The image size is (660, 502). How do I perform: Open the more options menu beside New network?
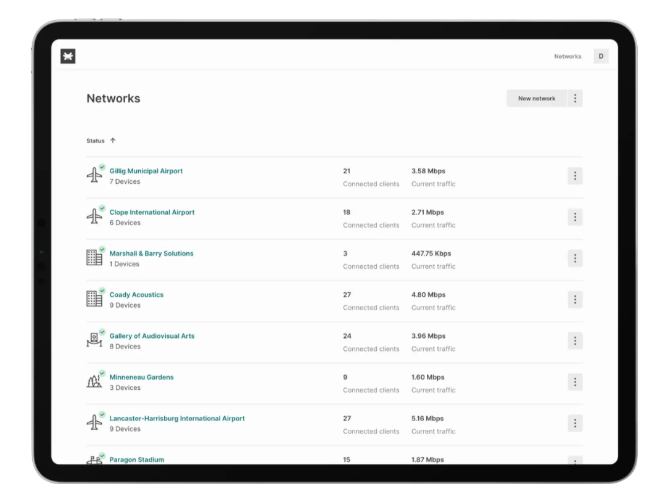point(575,99)
